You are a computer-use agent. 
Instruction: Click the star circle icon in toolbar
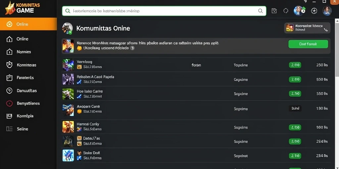pyautogui.click(x=314, y=11)
